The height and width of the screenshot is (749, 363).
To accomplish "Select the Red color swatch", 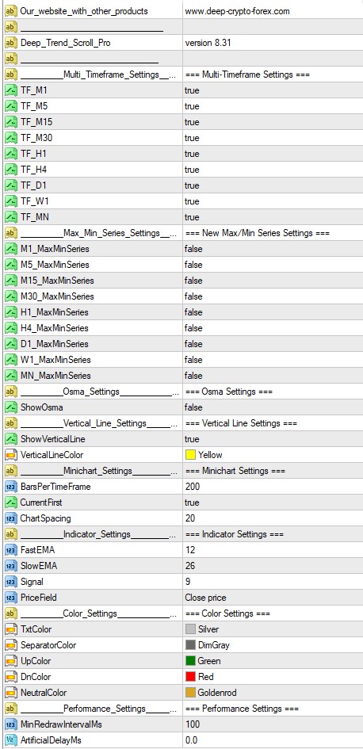I will pyautogui.click(x=190, y=676).
